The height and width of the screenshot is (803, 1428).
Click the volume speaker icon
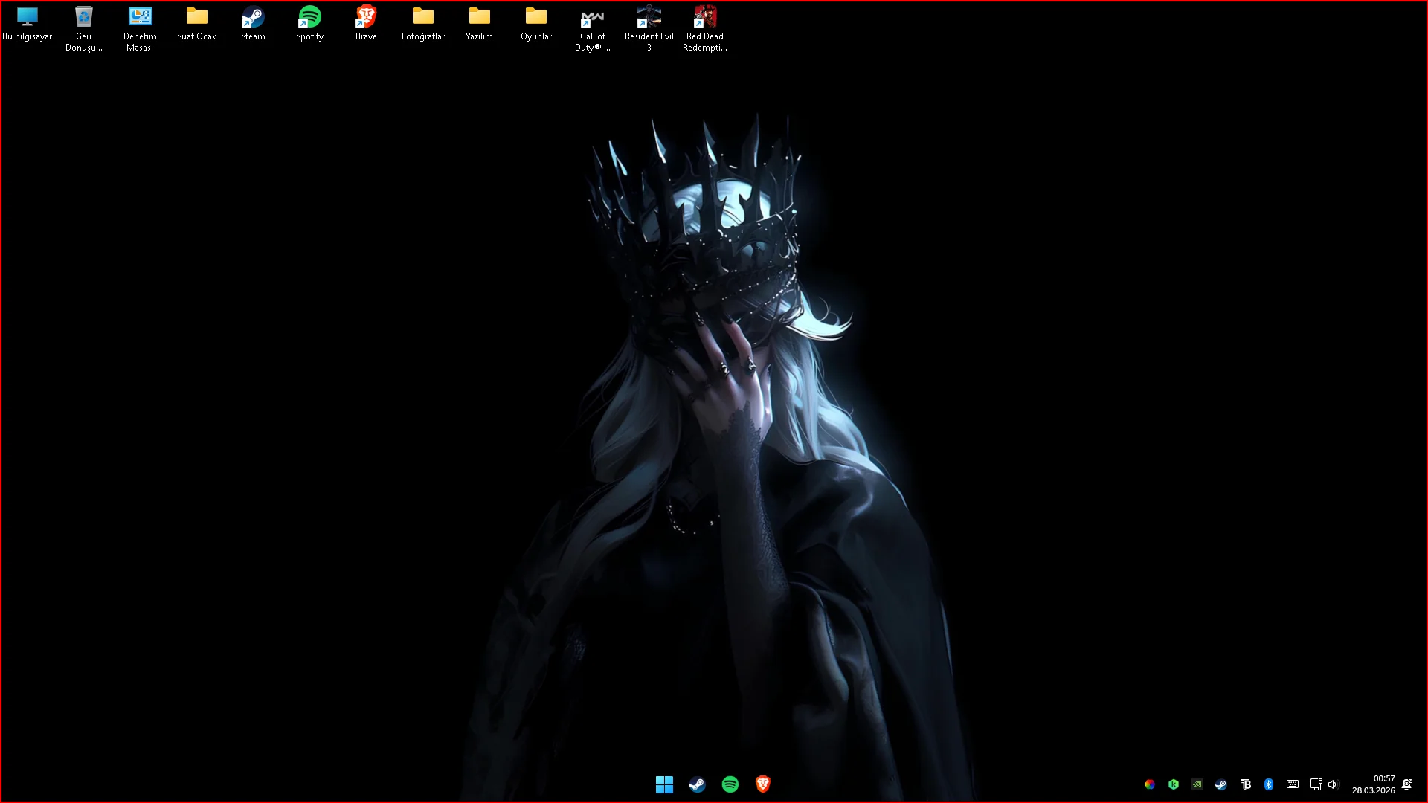[x=1333, y=784]
